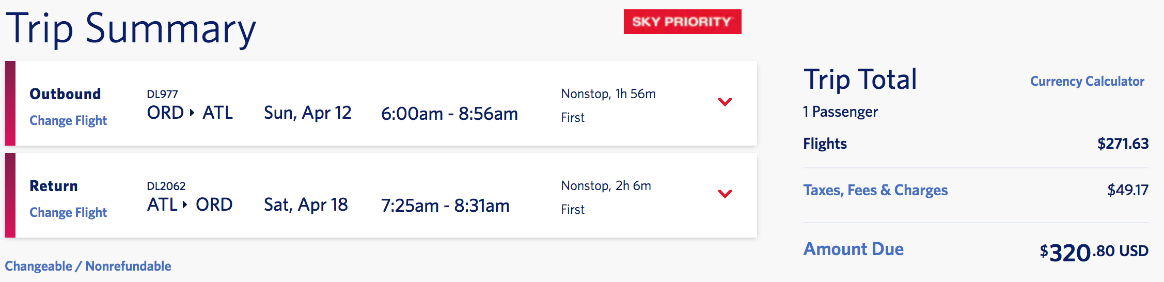Click flight number DL977
This screenshot has height=282, width=1164.
point(162,94)
